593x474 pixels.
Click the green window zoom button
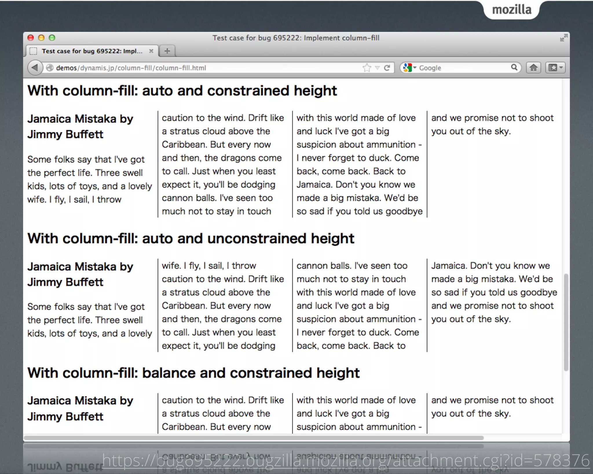point(52,38)
